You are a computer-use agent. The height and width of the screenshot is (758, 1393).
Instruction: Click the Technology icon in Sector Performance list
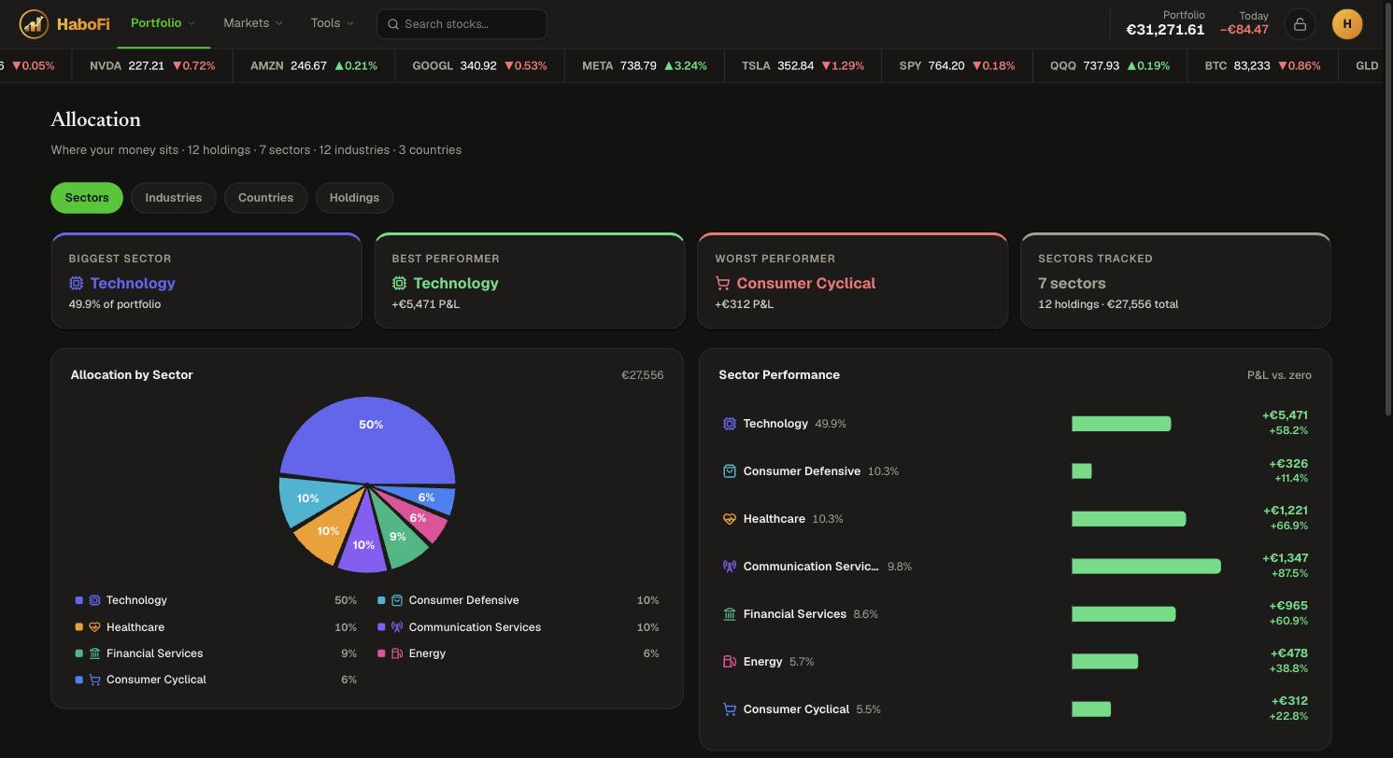[730, 424]
